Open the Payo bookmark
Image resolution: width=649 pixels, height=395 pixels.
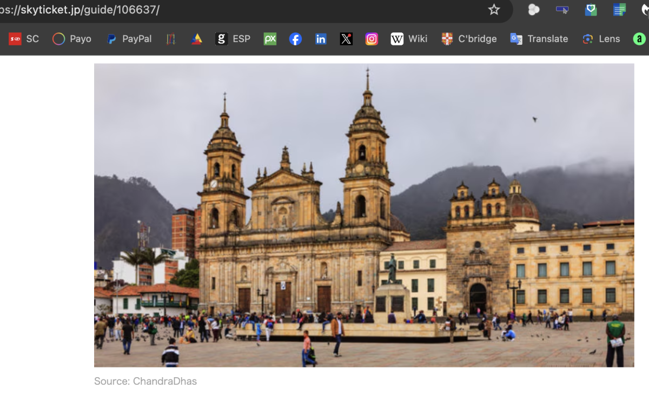point(72,39)
